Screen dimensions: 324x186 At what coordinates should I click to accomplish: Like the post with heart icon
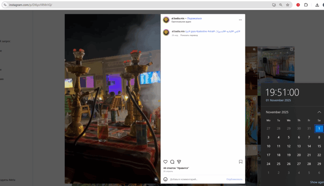click(165, 162)
